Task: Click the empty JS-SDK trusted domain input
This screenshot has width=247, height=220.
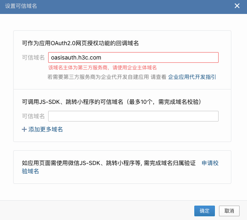Action: click(133, 117)
